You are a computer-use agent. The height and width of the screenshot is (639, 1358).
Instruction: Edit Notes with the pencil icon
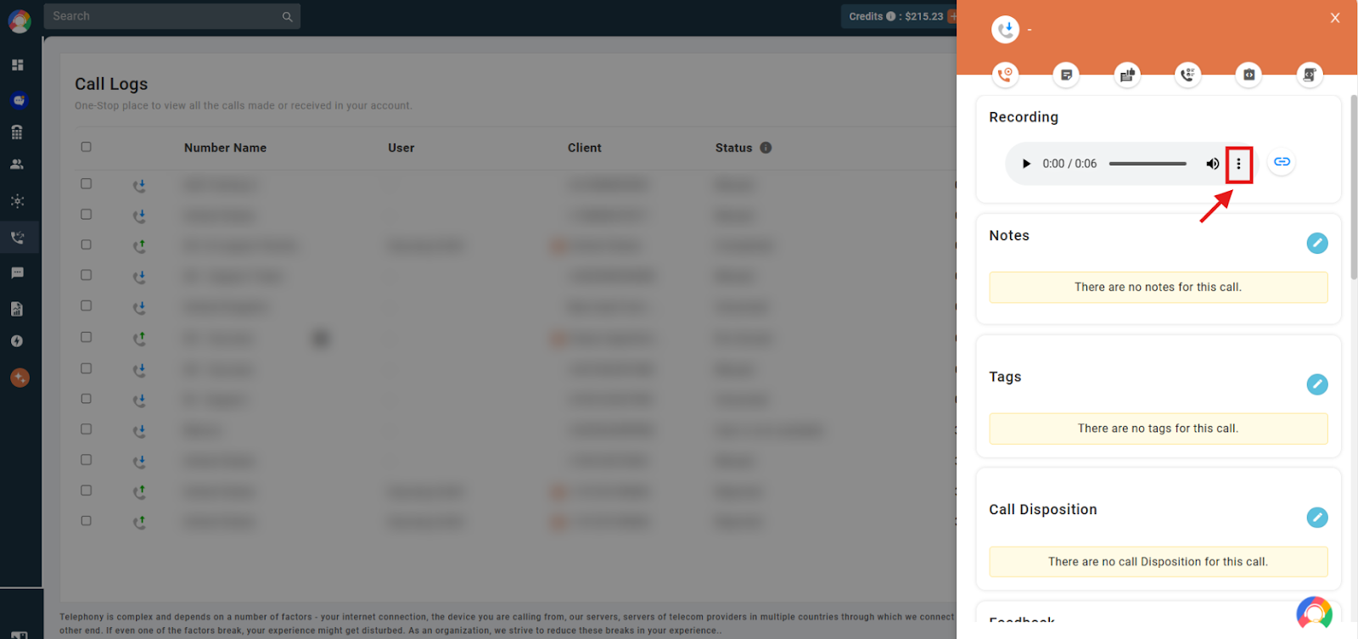[x=1317, y=244]
